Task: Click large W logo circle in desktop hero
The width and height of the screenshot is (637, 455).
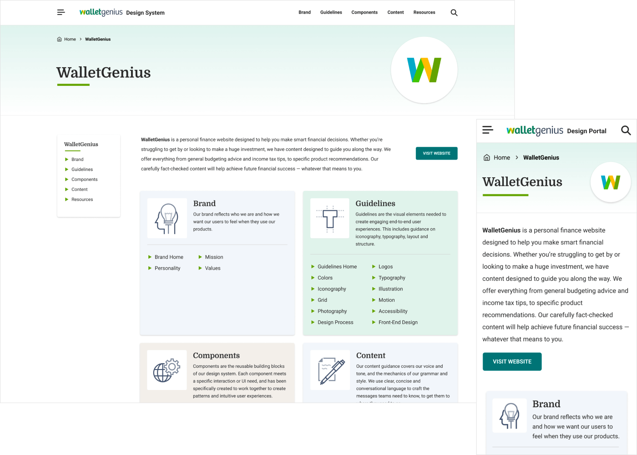Action: pyautogui.click(x=424, y=70)
